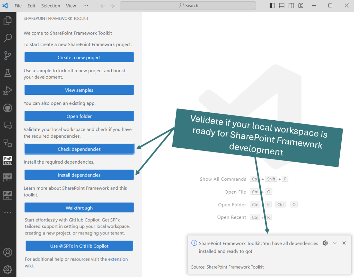The width and height of the screenshot is (363, 277).
Task: Show additional views ellipsis in activity bar
Action: pyautogui.click(x=8, y=213)
